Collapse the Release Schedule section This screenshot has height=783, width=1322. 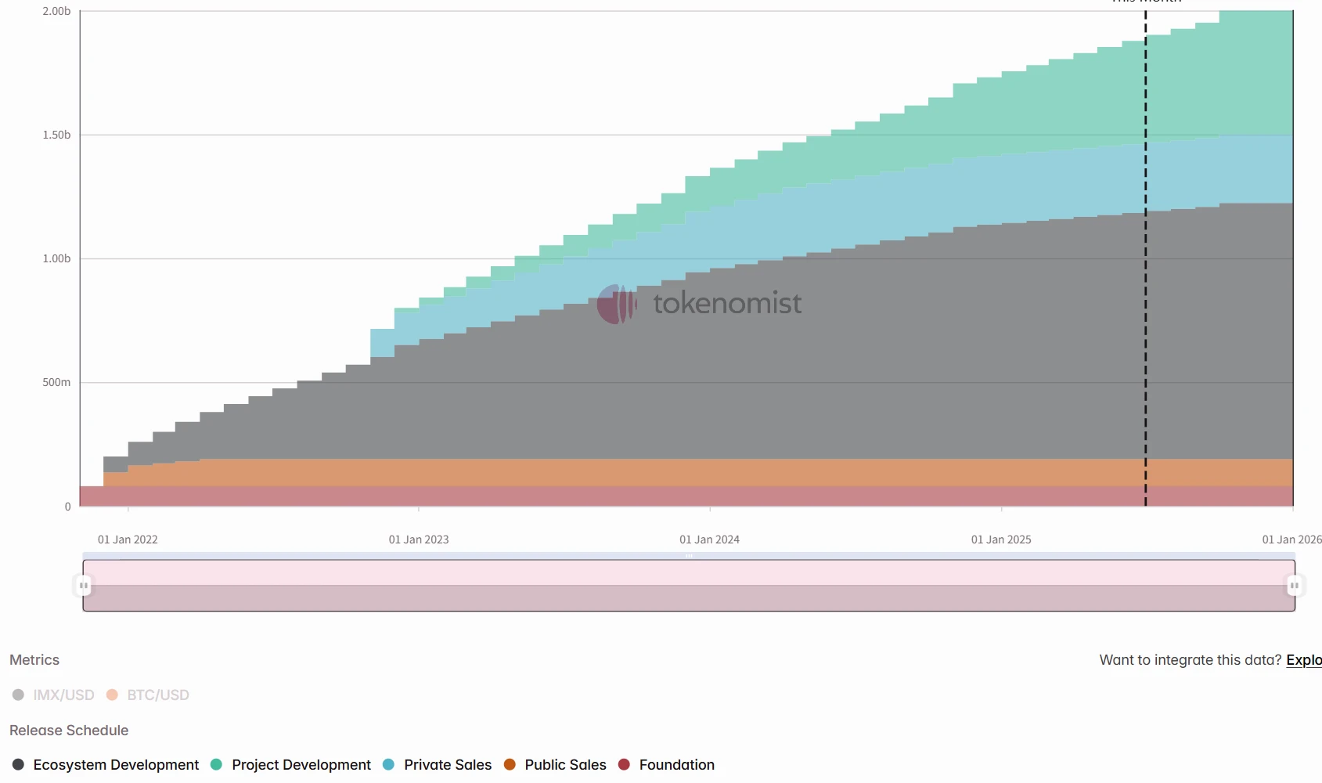69,731
